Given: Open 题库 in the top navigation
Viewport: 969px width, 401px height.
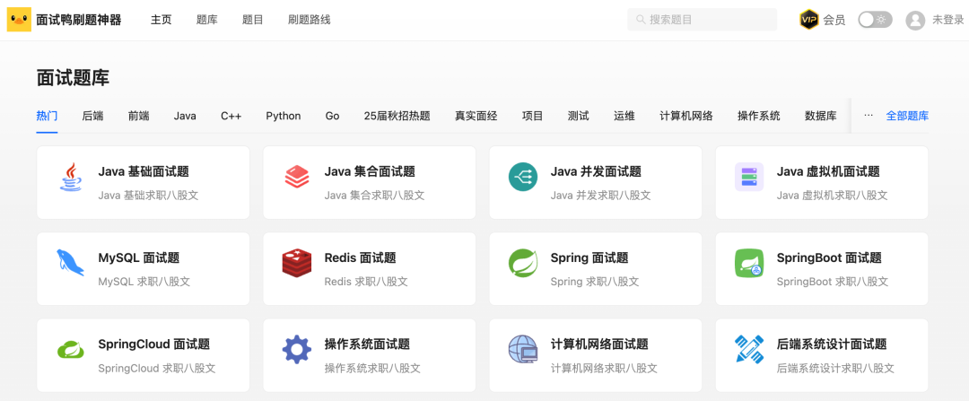Looking at the screenshot, I should [207, 20].
